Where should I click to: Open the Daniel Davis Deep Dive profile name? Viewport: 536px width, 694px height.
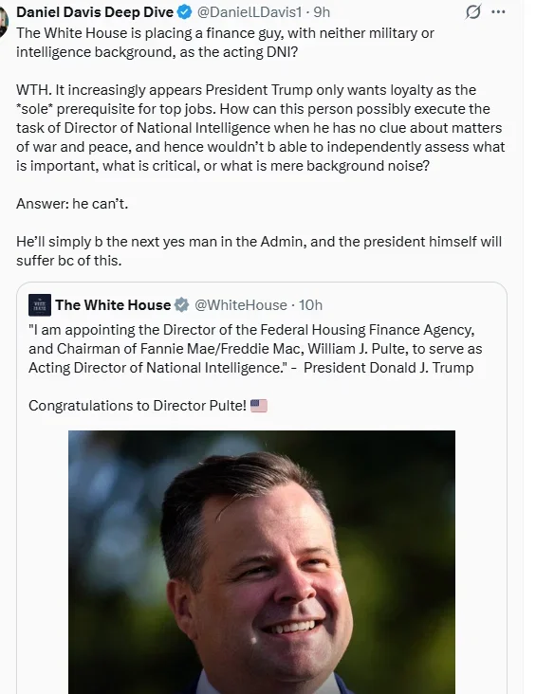pyautogui.click(x=95, y=12)
